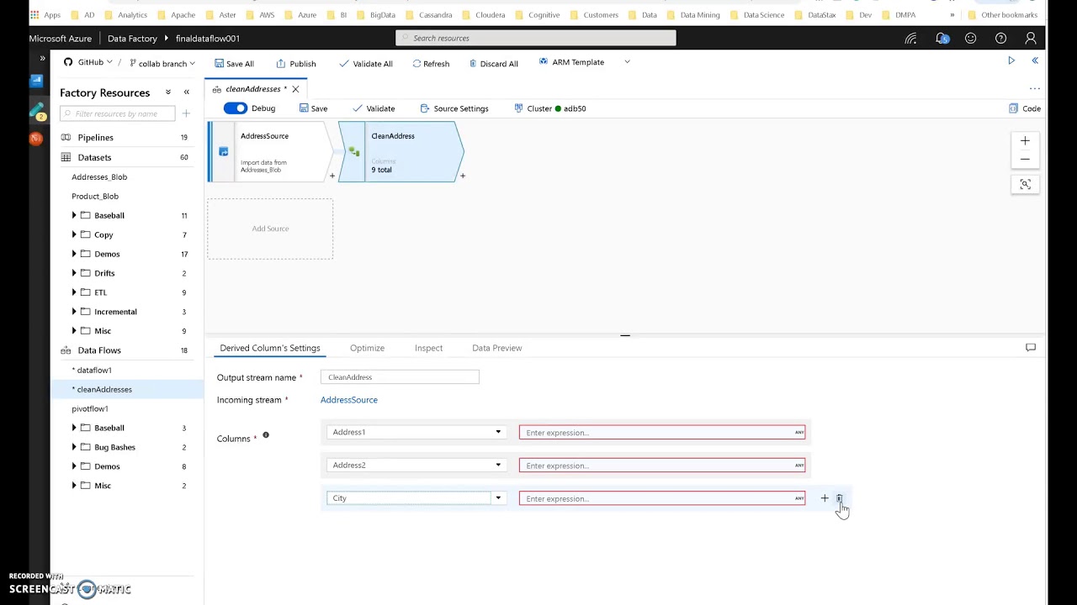Open Source Settings for the data flow
Viewport: 1077px width, 605px height.
click(454, 108)
